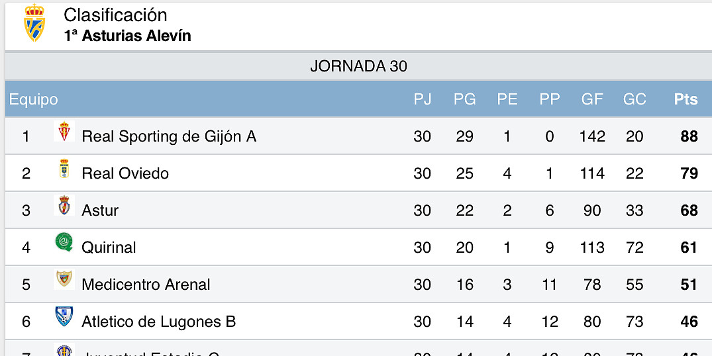
Task: Click the green Quirinal team logo
Action: click(64, 242)
